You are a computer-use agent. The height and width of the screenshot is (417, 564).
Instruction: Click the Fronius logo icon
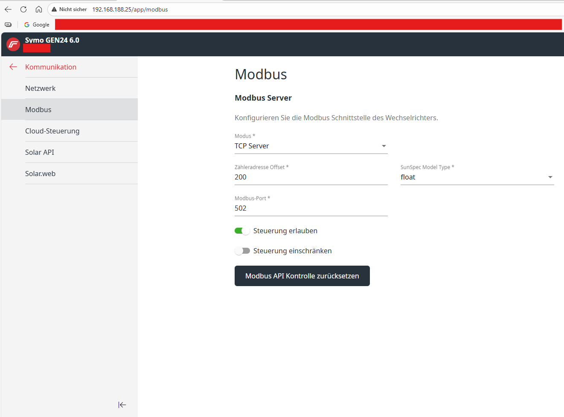point(13,44)
